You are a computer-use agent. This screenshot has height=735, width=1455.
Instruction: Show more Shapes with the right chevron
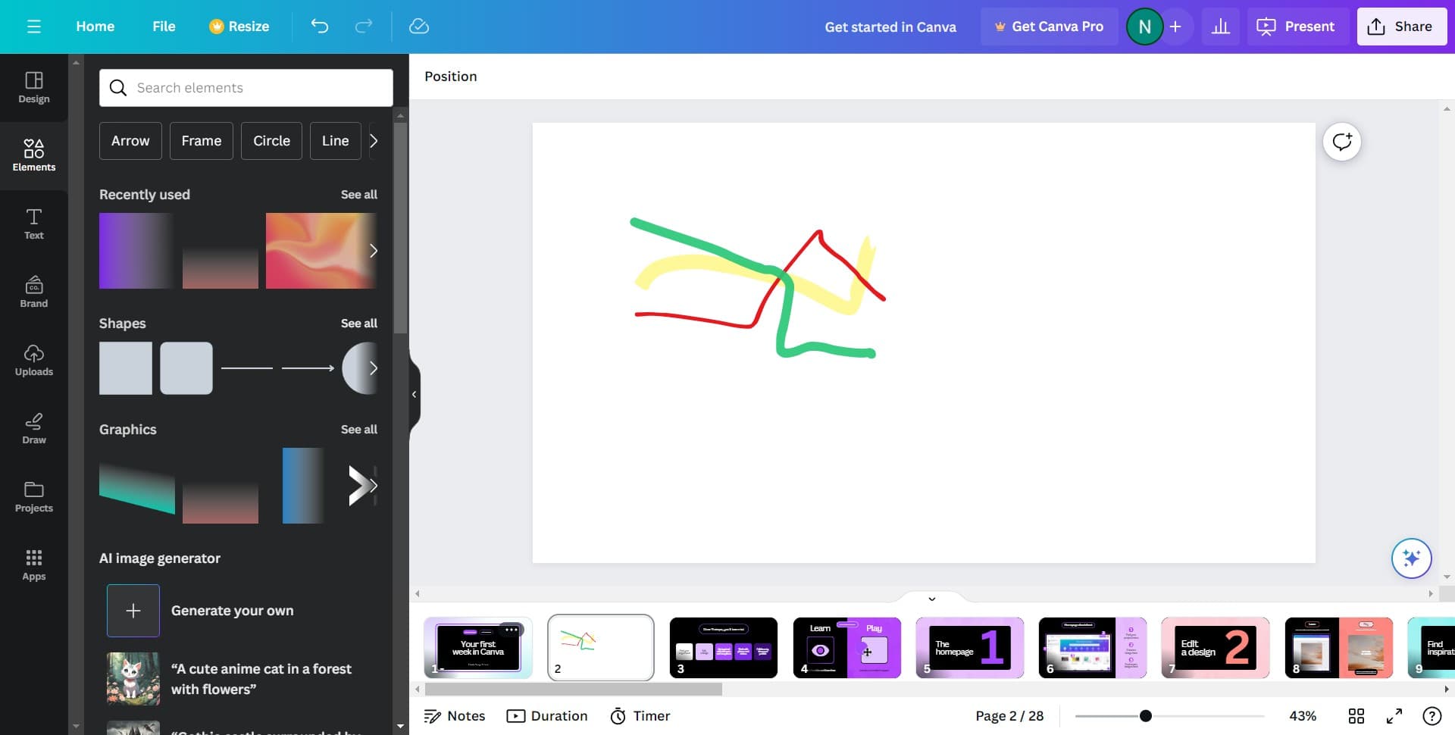point(373,368)
